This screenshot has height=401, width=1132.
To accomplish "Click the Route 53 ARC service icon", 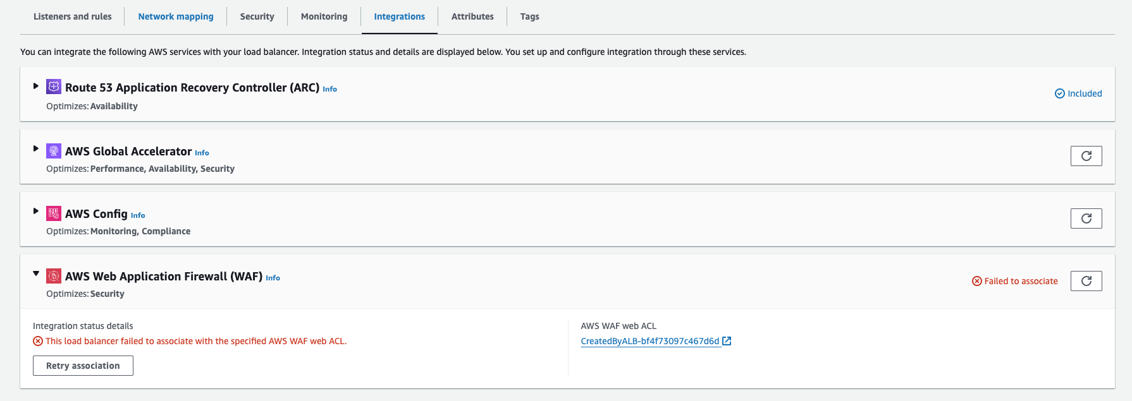I will click(x=54, y=87).
